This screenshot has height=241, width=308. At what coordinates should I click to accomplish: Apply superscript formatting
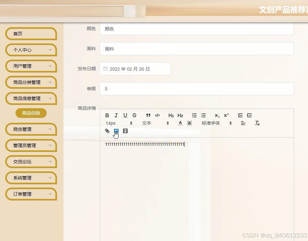coord(226,115)
